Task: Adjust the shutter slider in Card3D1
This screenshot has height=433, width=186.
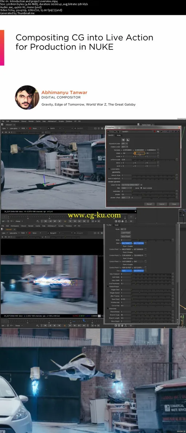Action: tap(153, 194)
